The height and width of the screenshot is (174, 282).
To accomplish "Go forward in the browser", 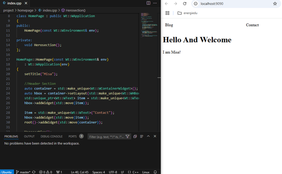I will point(175,4).
